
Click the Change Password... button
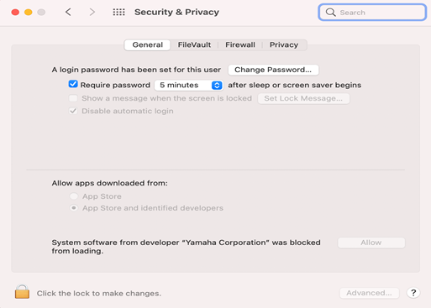click(273, 70)
